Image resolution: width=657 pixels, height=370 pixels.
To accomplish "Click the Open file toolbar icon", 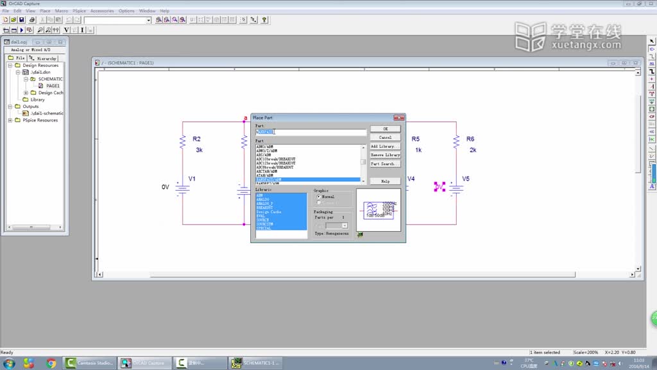I will pos(13,20).
